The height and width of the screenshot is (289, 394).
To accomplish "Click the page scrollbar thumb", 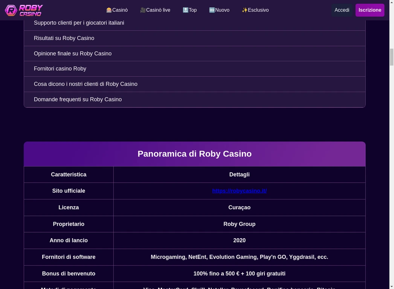I will [391, 57].
